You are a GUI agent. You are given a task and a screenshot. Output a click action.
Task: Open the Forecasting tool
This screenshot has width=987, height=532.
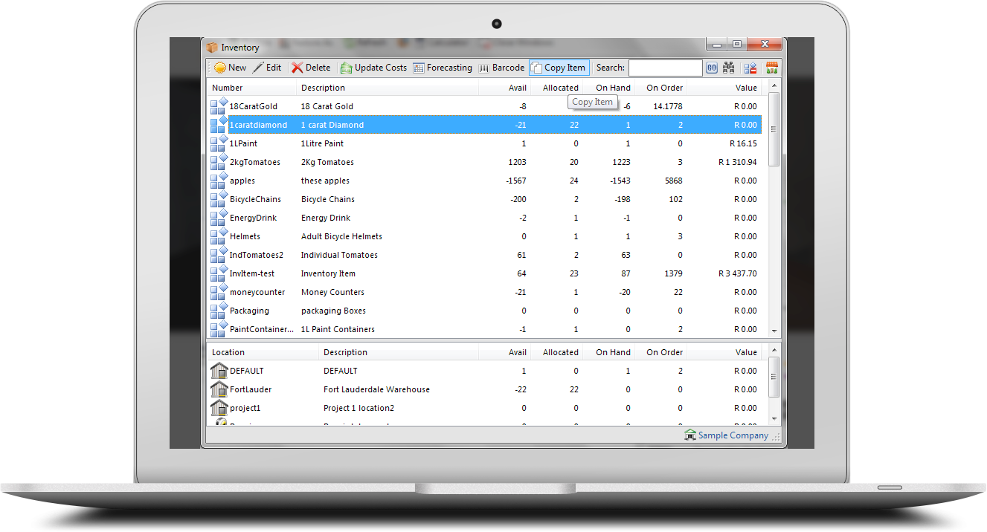tap(443, 68)
